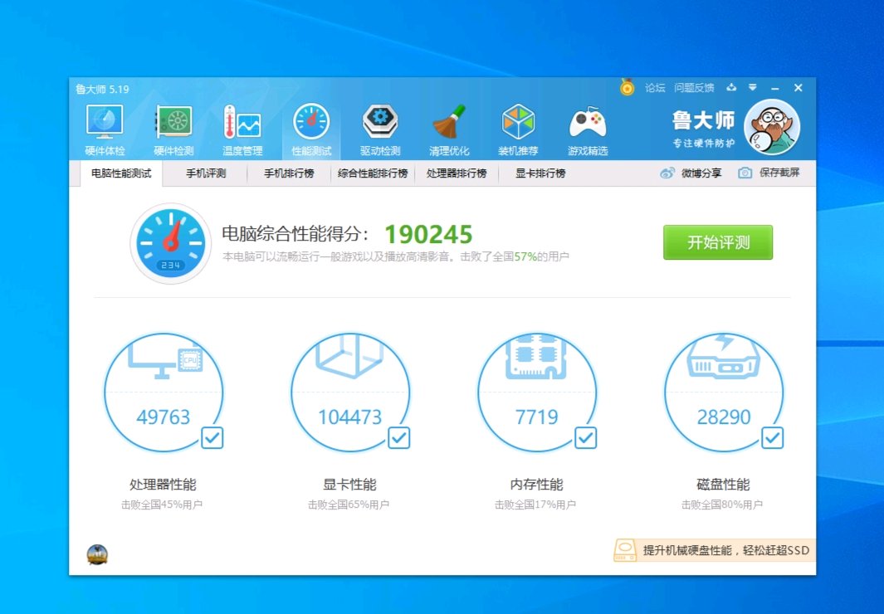884x614 pixels.
Task: Click the hard disk icon in bottom banner
Action: tap(625, 550)
